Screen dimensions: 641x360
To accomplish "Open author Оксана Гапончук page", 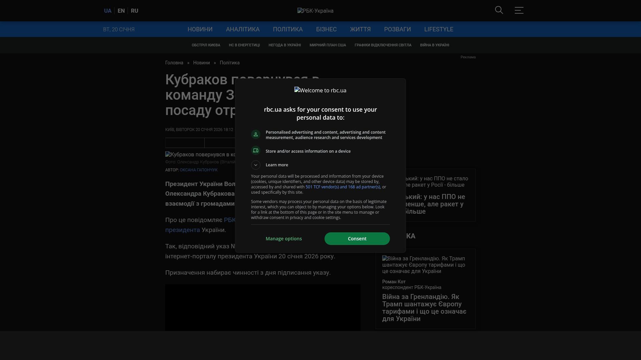I will [198, 170].
